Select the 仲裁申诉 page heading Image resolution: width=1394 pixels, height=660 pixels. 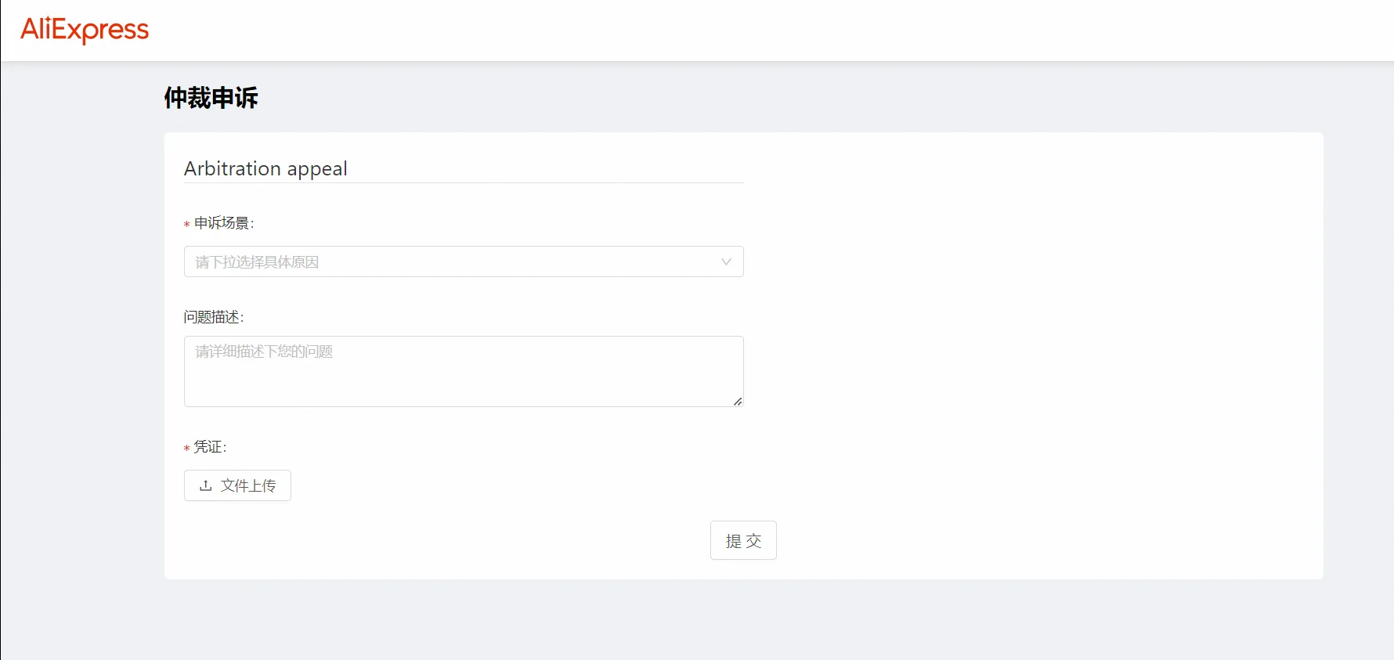click(x=210, y=97)
